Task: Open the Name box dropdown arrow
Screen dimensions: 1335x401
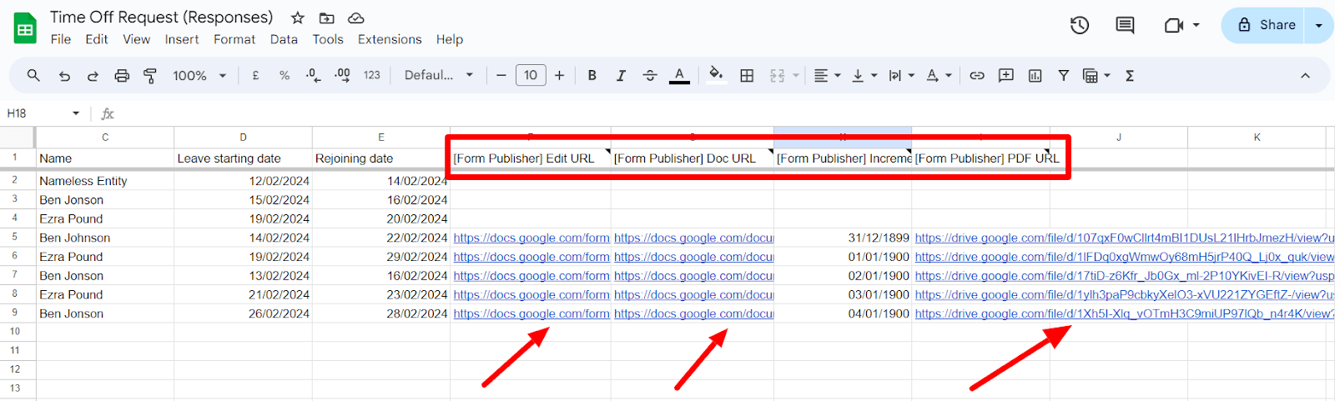Action: [x=76, y=113]
